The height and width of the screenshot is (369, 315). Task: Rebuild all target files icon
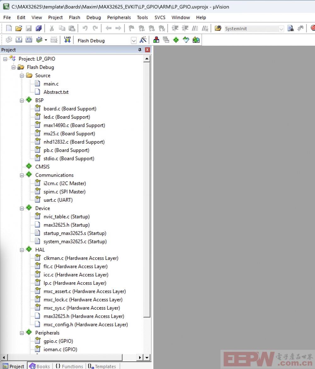click(x=29, y=40)
